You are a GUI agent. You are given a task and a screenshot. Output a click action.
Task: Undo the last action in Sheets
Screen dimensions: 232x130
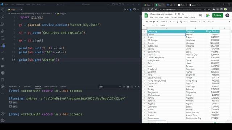pos(147,22)
